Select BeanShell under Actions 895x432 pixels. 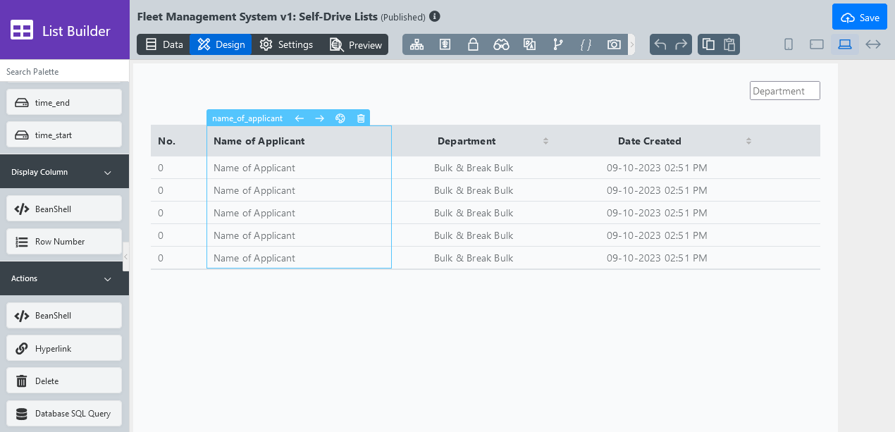64,315
